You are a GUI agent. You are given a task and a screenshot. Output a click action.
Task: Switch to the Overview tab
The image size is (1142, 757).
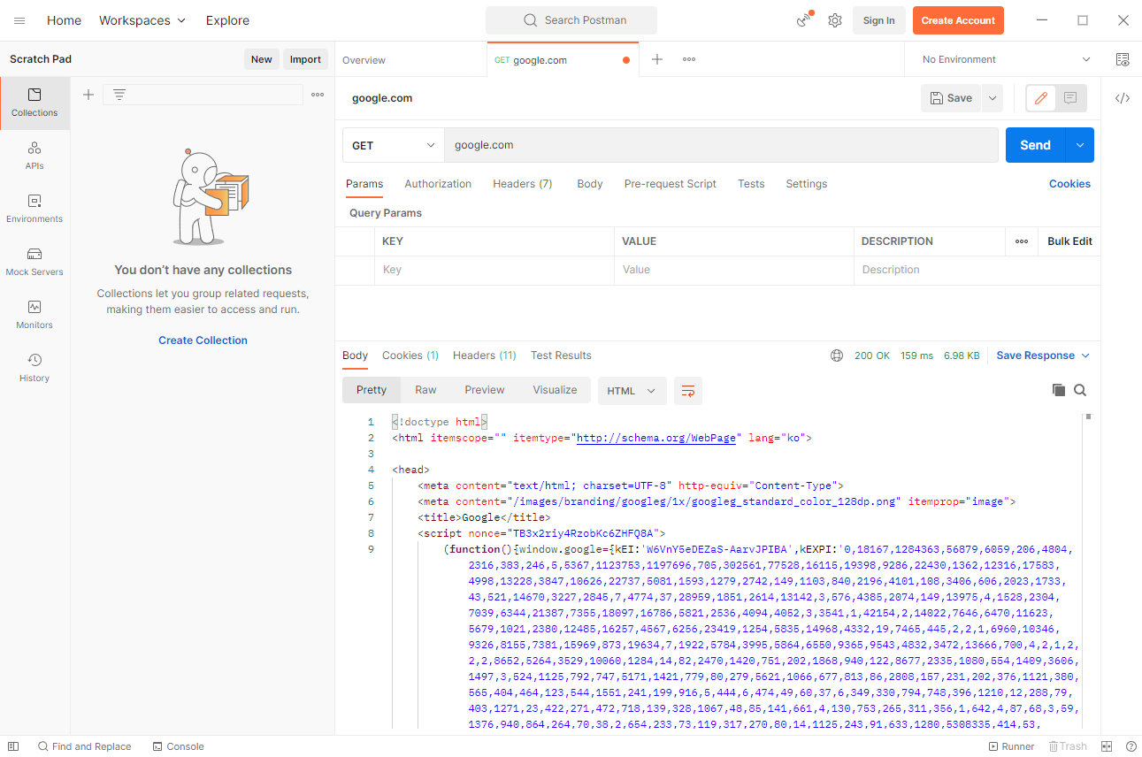364,60
